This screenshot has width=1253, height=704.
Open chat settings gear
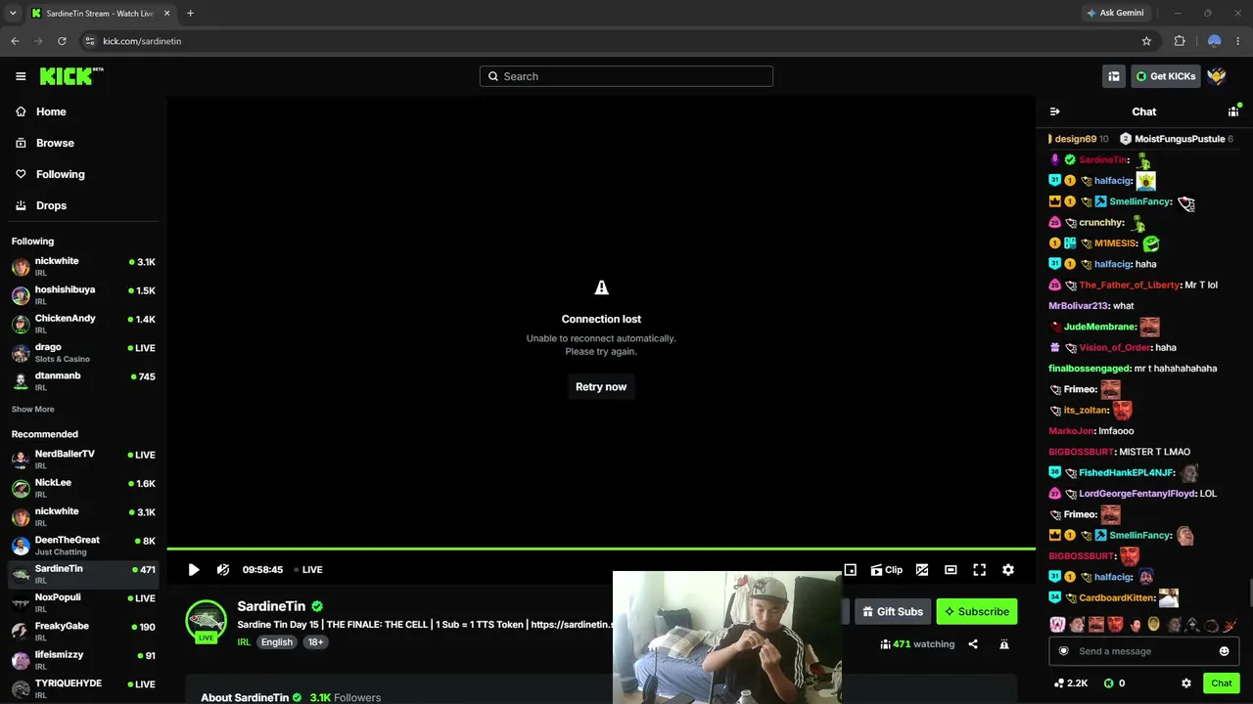1186,683
